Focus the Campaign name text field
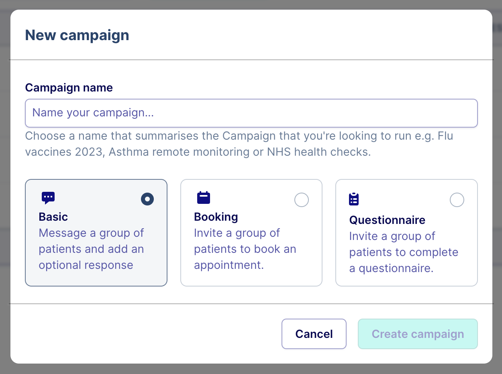Screen dimensions: 502x374 pos(251,113)
